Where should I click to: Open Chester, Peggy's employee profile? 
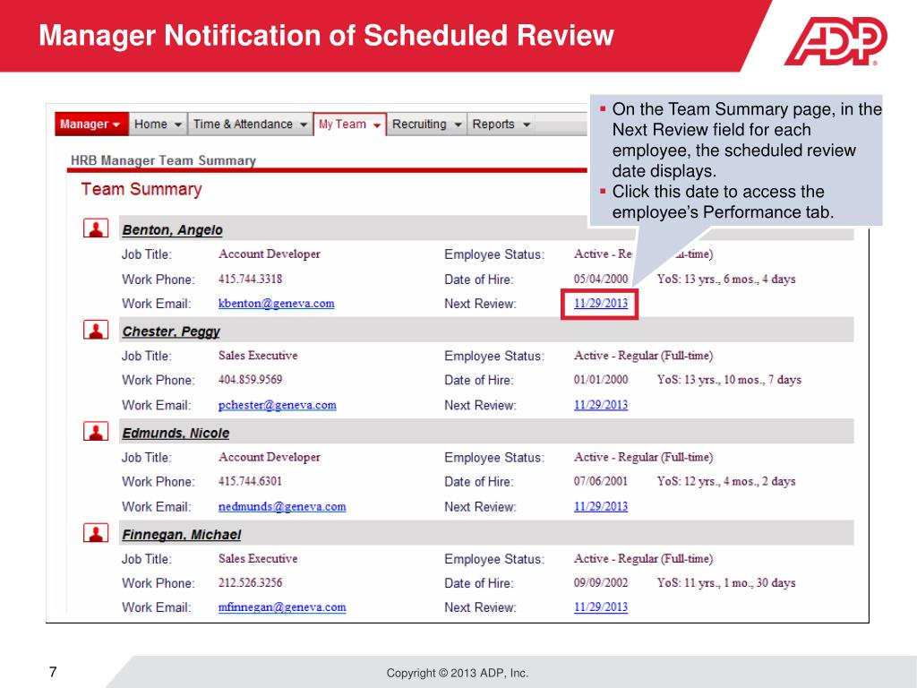coord(171,331)
